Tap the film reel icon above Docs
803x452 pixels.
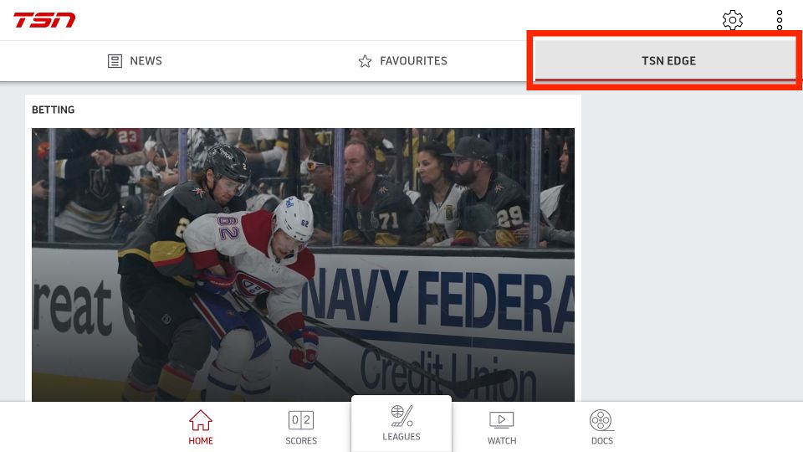click(x=601, y=420)
